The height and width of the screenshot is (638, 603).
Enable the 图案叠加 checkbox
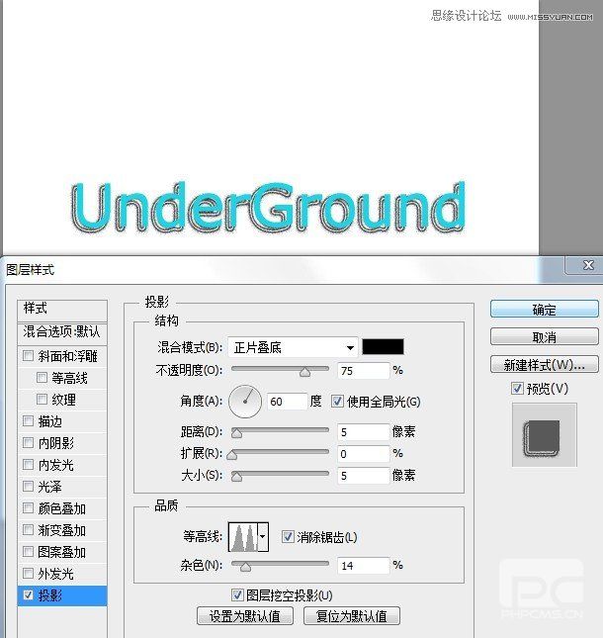coord(28,552)
